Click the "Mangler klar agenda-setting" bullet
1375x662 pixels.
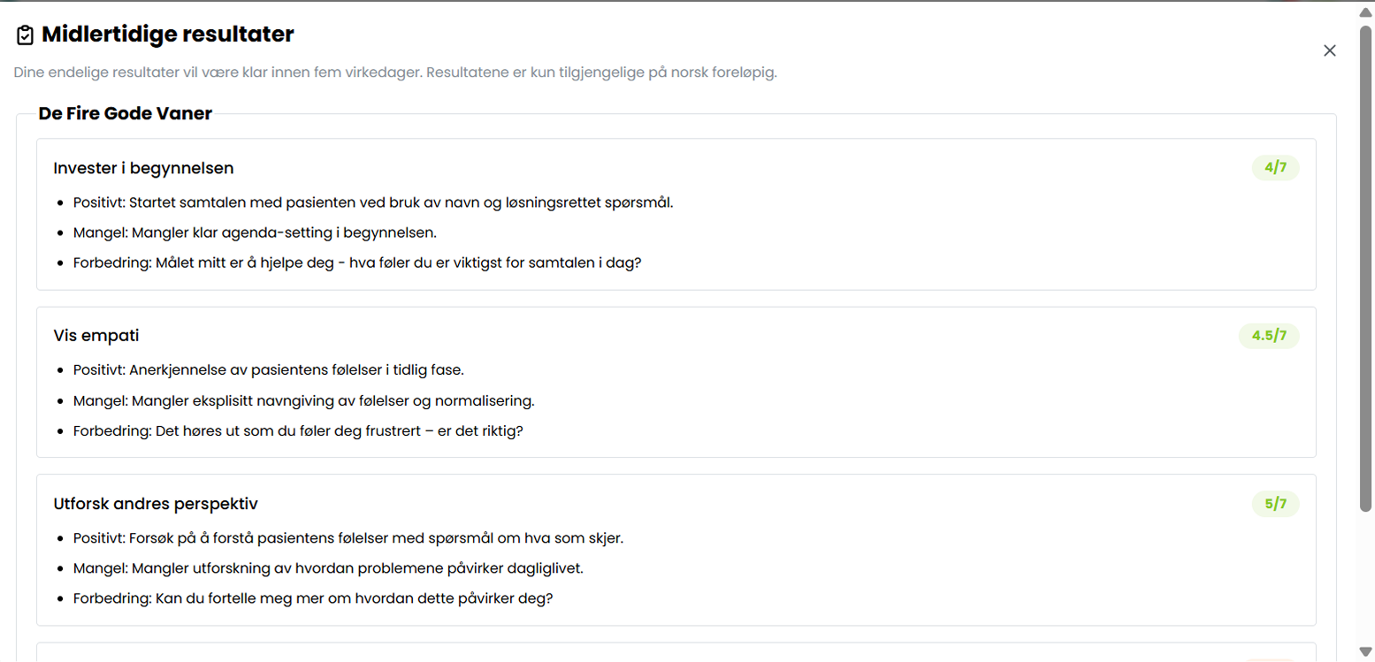256,232
